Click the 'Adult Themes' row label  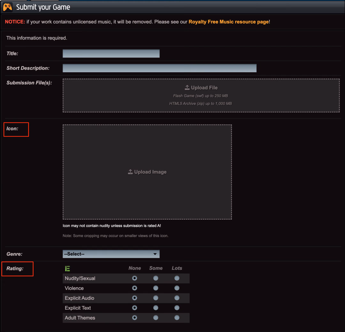pos(80,318)
